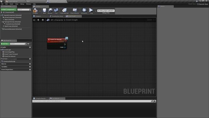Click the Save toolbar icon
The image size is (209, 118).
click(44, 11)
